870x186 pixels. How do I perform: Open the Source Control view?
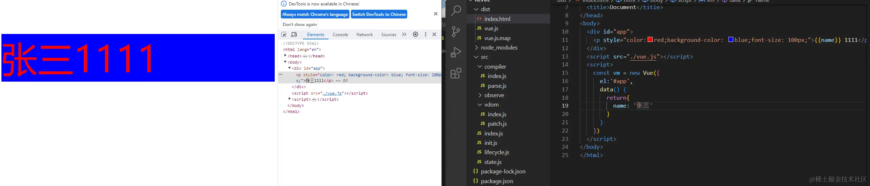[456, 31]
